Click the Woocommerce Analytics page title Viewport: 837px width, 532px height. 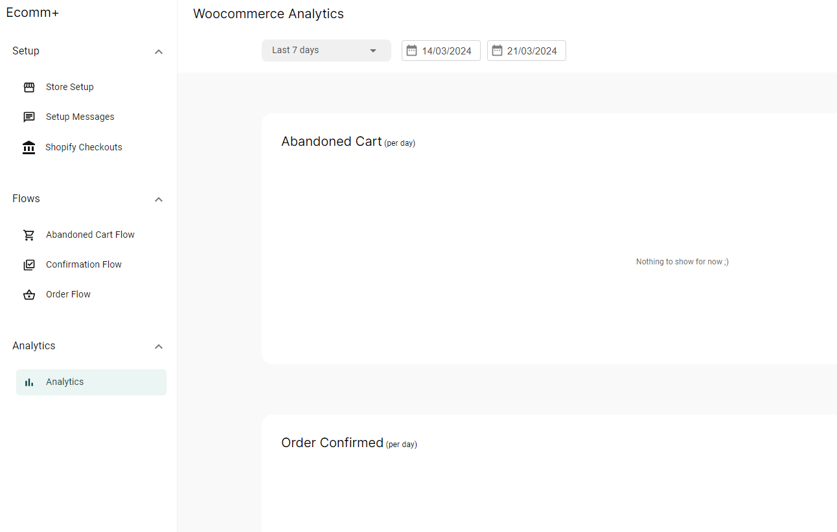tap(268, 14)
